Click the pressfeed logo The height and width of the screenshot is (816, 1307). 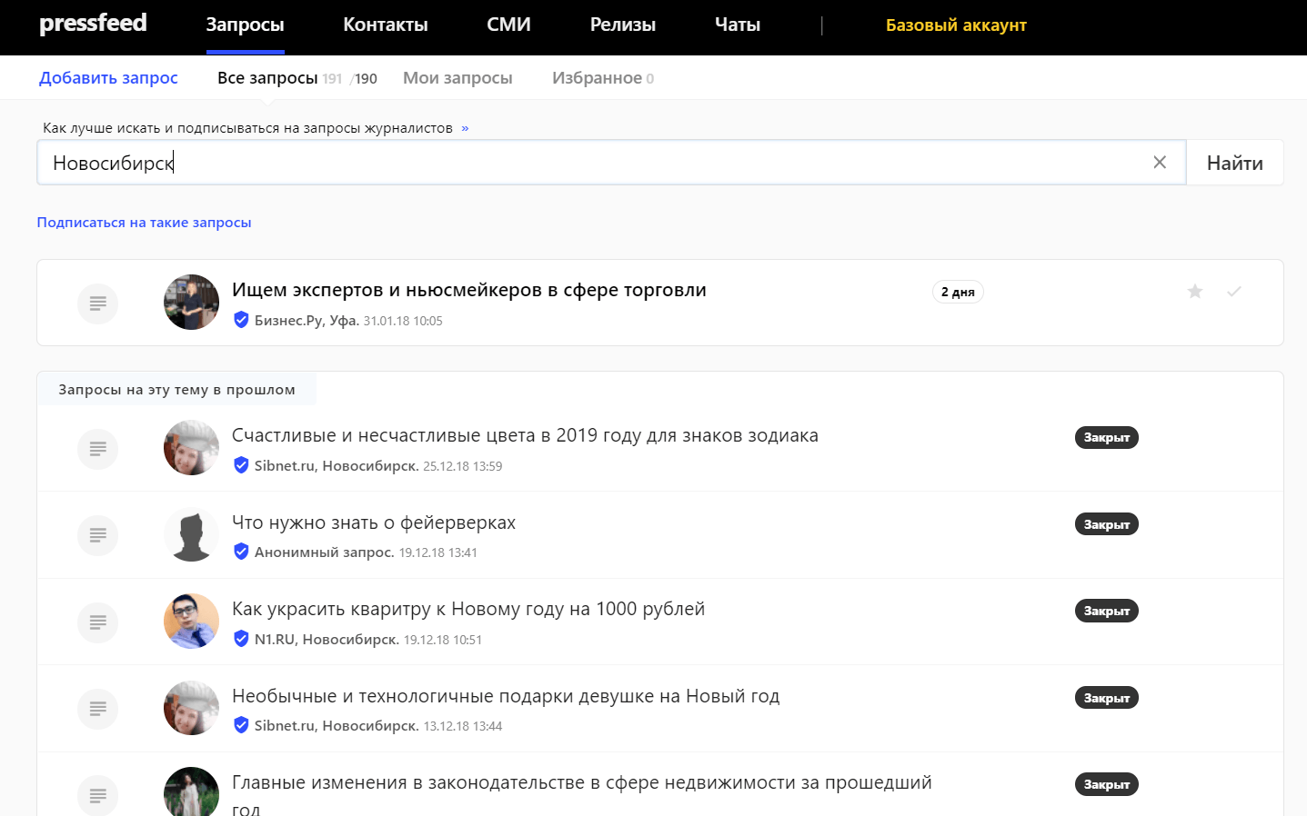pos(93,24)
